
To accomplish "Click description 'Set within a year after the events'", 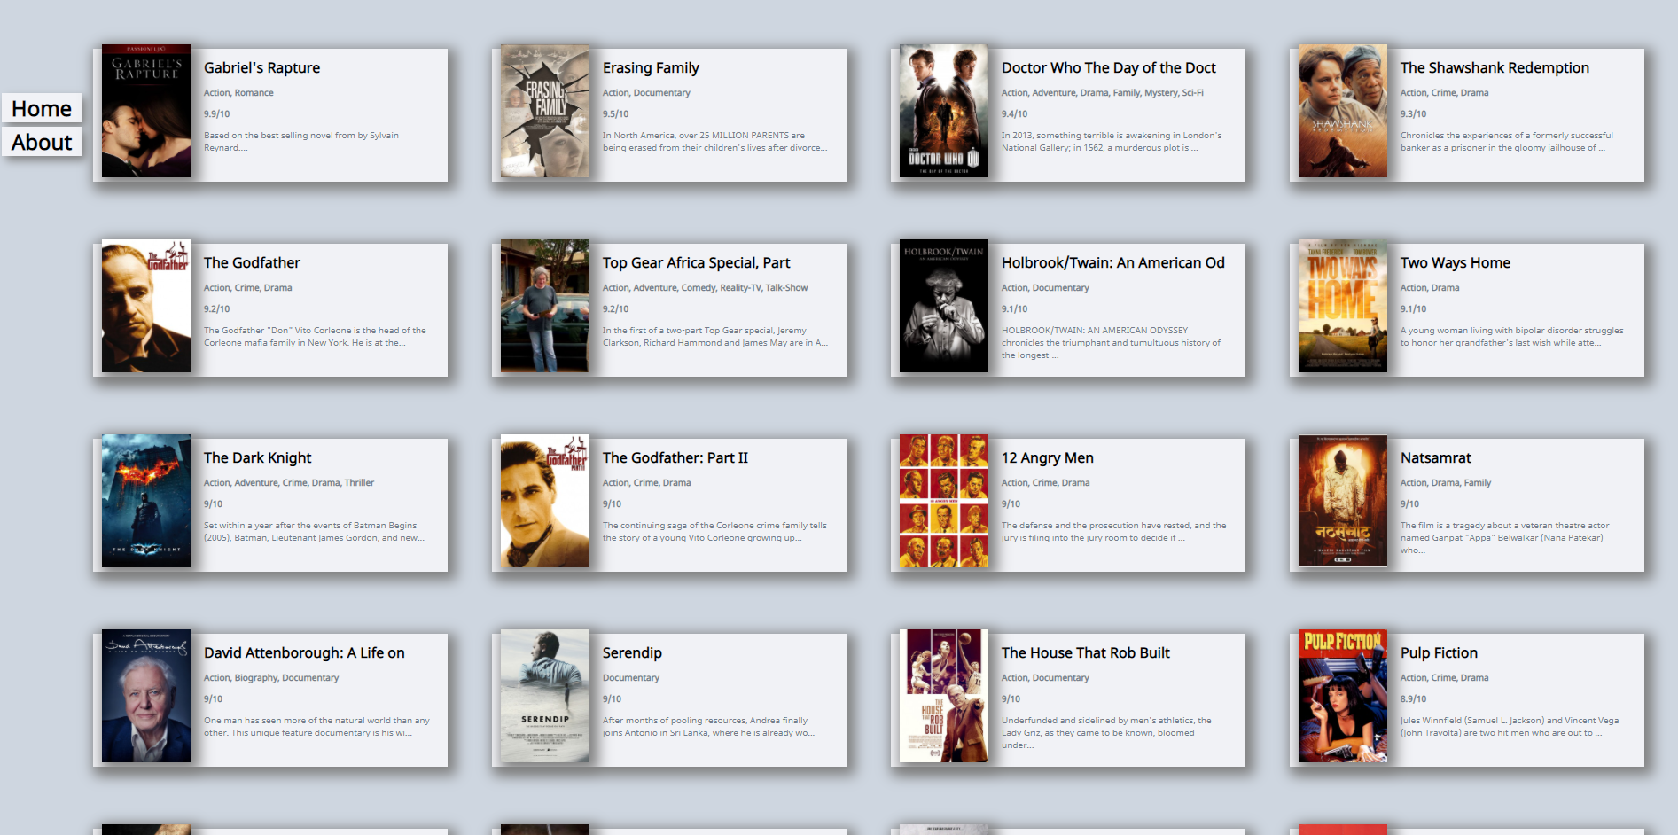I will [x=314, y=532].
